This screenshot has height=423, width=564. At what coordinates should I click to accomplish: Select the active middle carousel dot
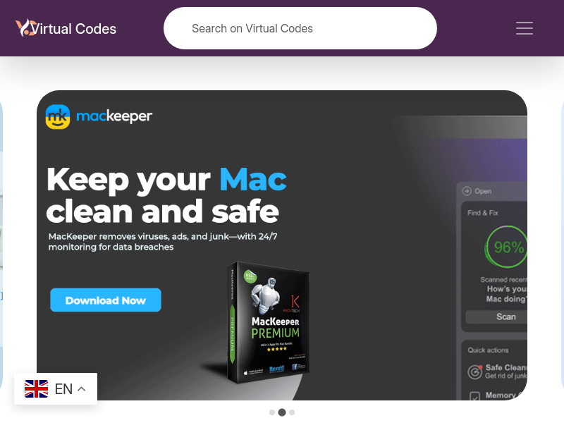pyautogui.click(x=282, y=412)
